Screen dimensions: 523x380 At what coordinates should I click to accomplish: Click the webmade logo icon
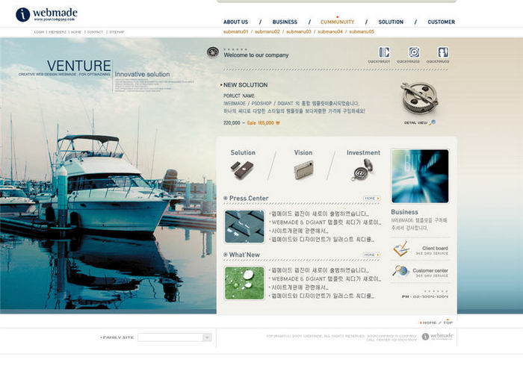pos(22,15)
